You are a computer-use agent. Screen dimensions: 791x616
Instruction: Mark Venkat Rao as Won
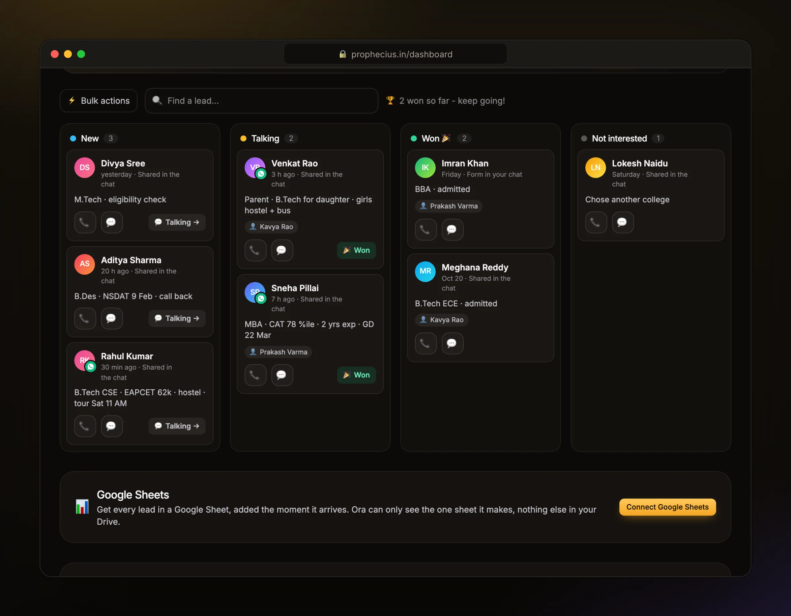(356, 250)
